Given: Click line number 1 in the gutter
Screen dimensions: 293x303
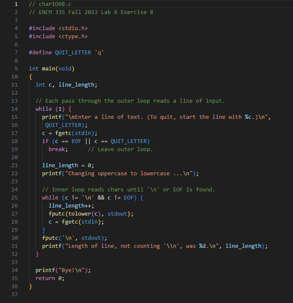Looking at the screenshot, I should click(x=16, y=4).
